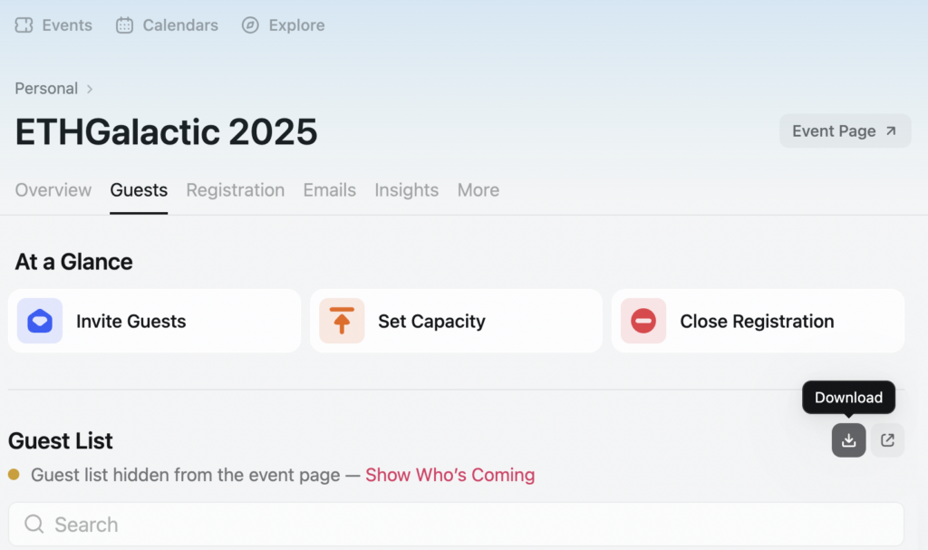Screen dimensions: 928x550
Task: Open the More tab menu
Action: (478, 190)
